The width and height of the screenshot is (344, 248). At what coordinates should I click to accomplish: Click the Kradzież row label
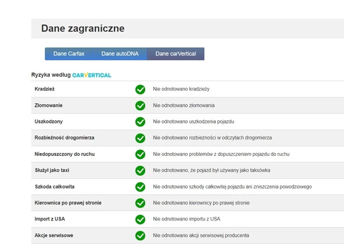pyautogui.click(x=44, y=89)
